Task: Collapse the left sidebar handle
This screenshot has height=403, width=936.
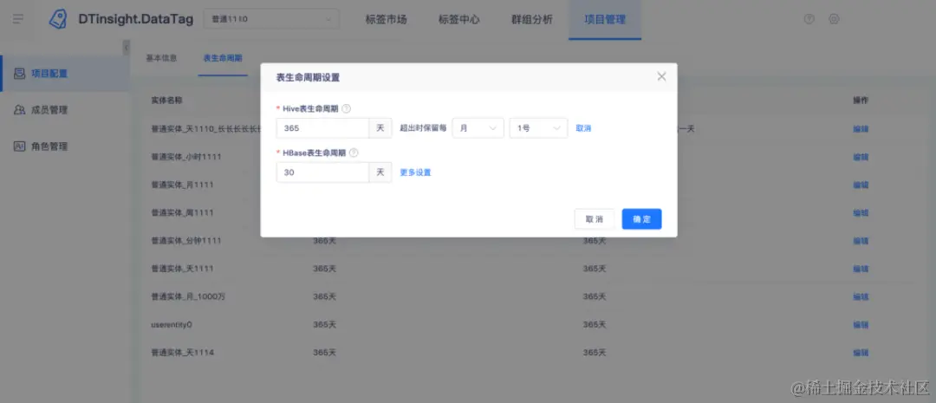Action: tap(126, 48)
